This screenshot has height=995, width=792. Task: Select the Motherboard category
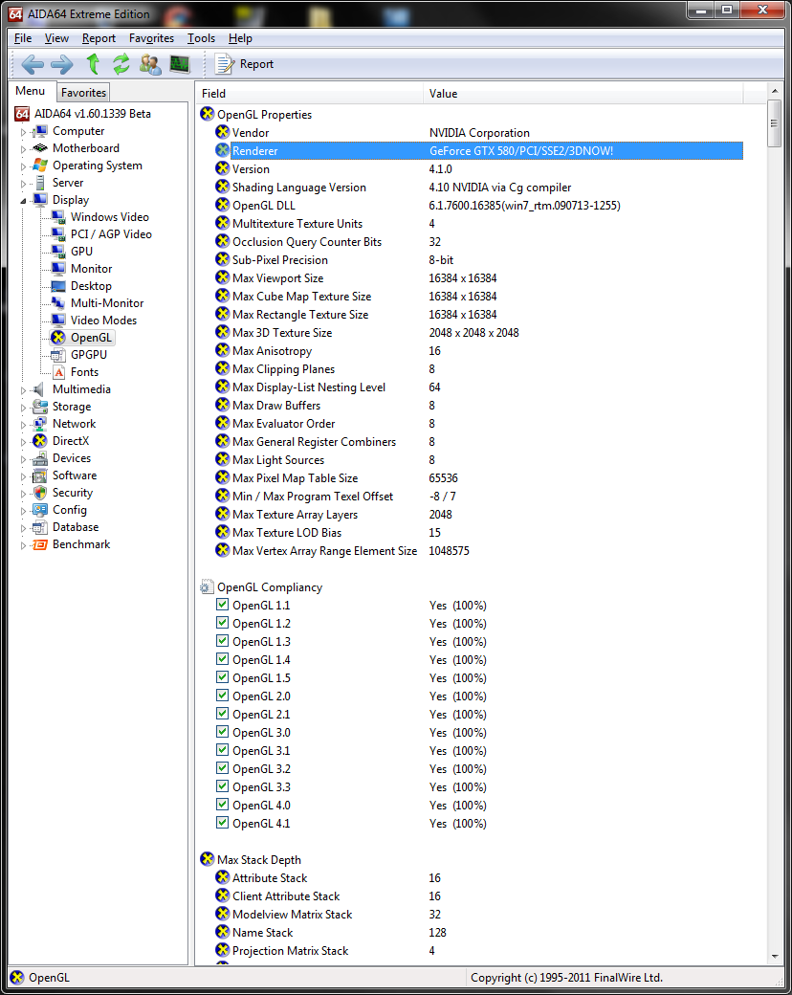click(86, 148)
